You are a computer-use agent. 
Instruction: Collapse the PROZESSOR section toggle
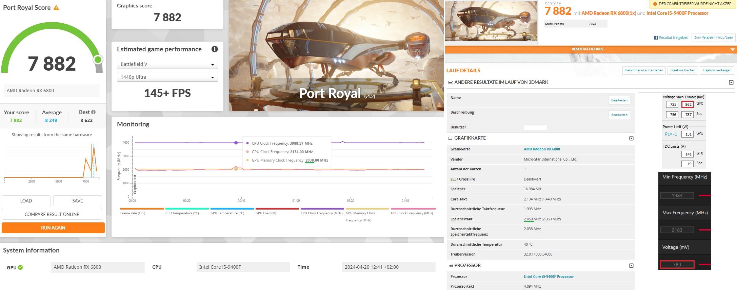tap(631, 266)
